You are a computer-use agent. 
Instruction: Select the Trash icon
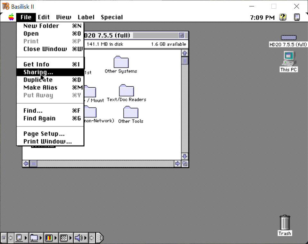pyautogui.click(x=285, y=222)
